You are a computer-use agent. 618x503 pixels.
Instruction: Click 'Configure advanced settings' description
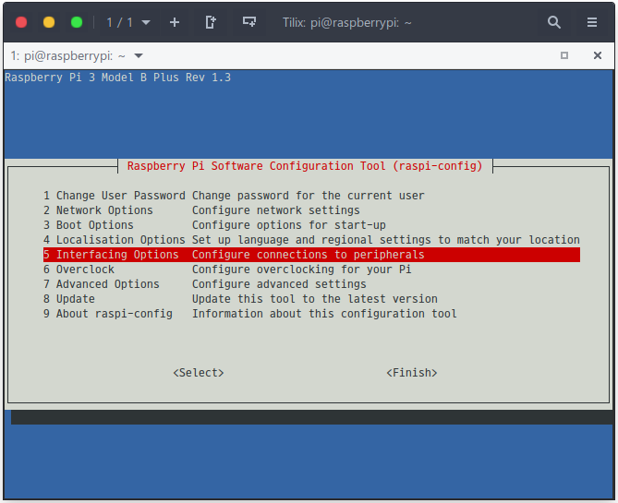click(279, 284)
